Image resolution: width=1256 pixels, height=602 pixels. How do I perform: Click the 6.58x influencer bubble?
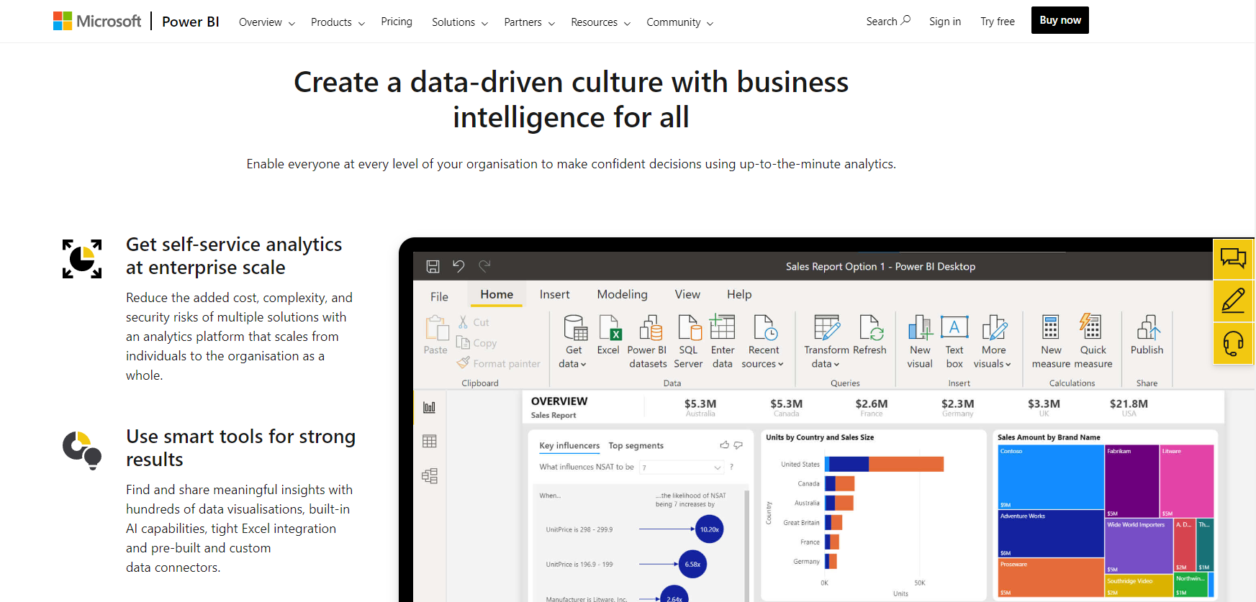point(692,565)
